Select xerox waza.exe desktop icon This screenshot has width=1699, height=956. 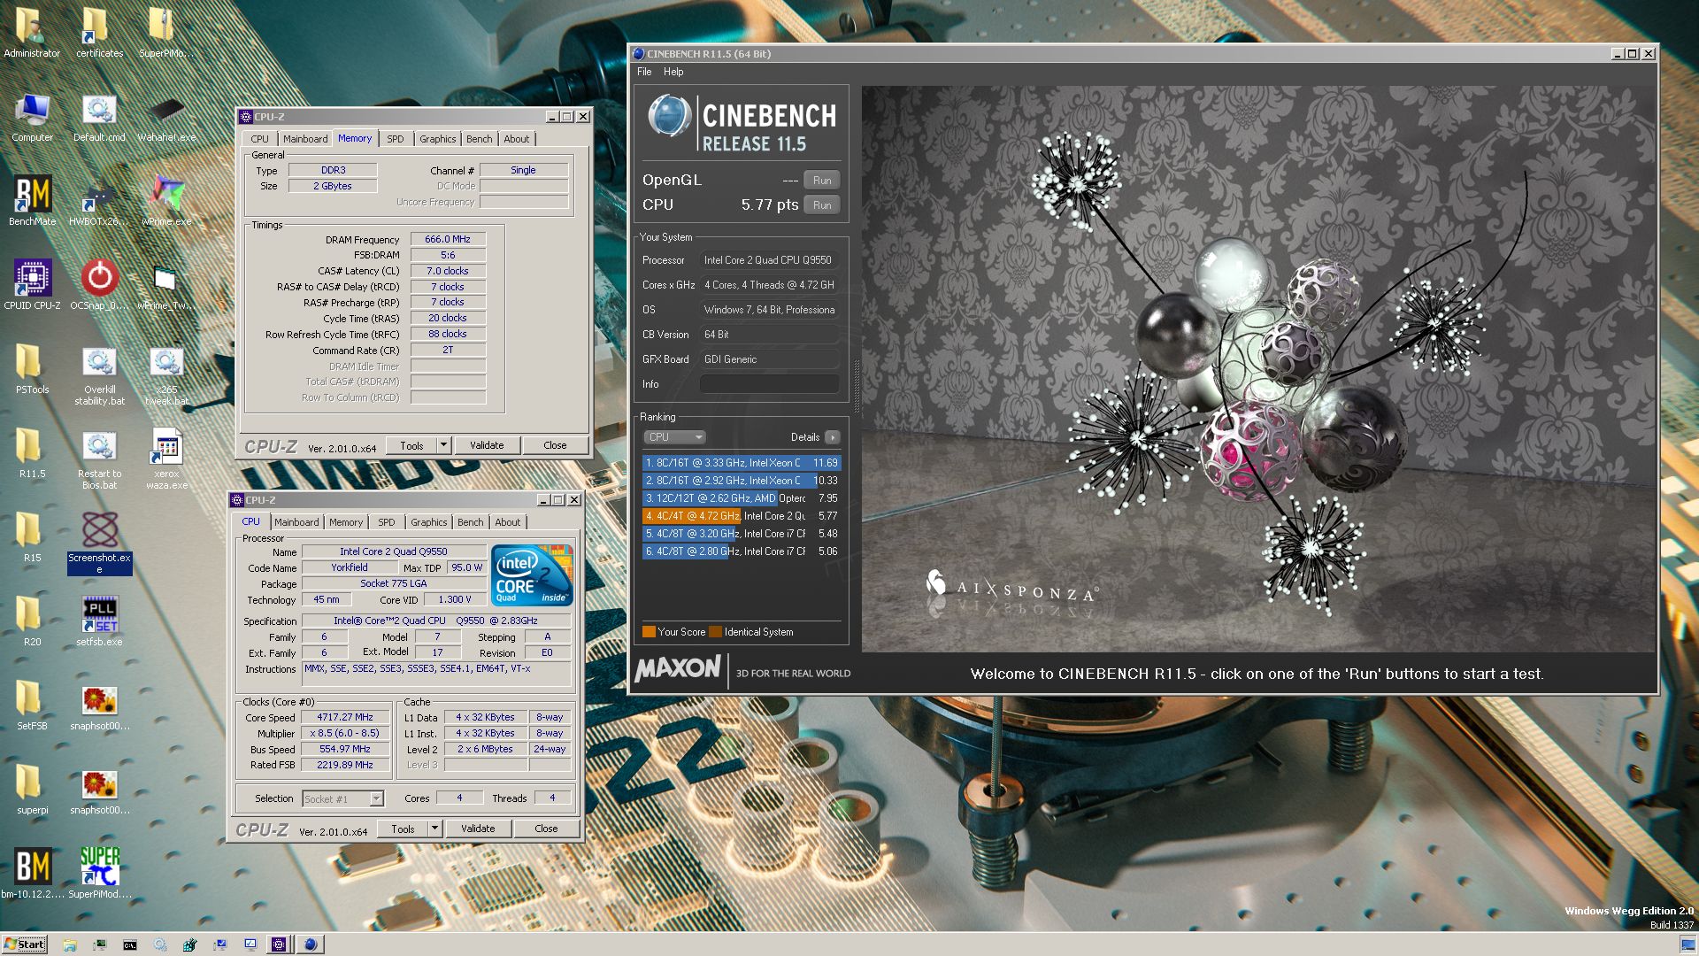(166, 459)
